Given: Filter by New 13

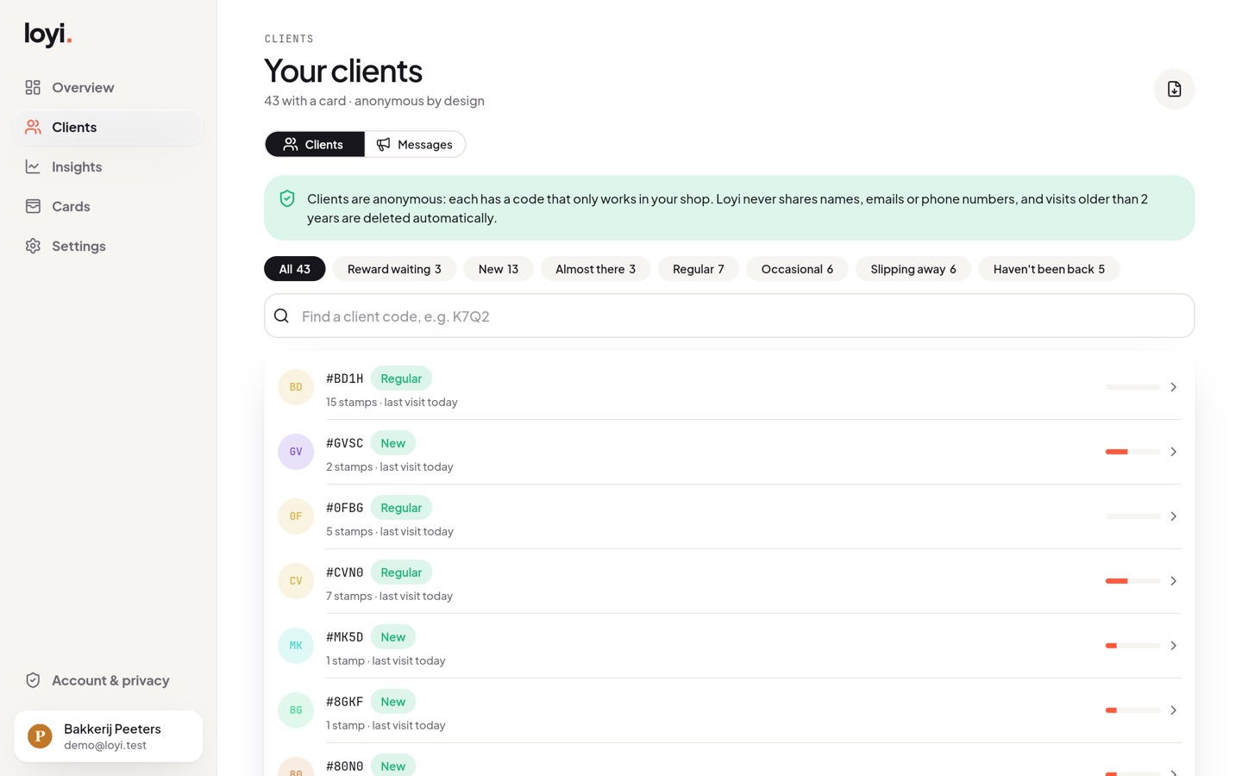Looking at the screenshot, I should coord(499,269).
